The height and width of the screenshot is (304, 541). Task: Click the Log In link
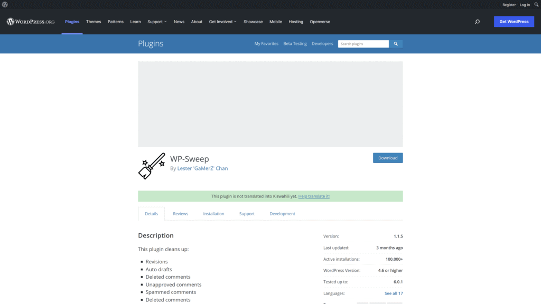525,5
